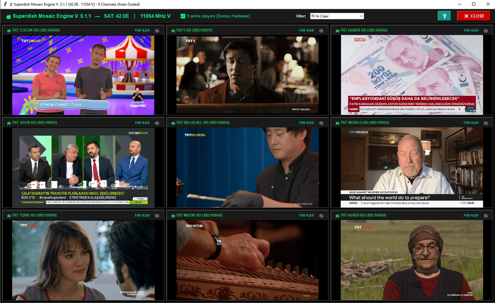This screenshot has height=303, width=495.
Task: Toggle muted speaker icon on TRT TURK HD tile
Action: click(x=157, y=216)
